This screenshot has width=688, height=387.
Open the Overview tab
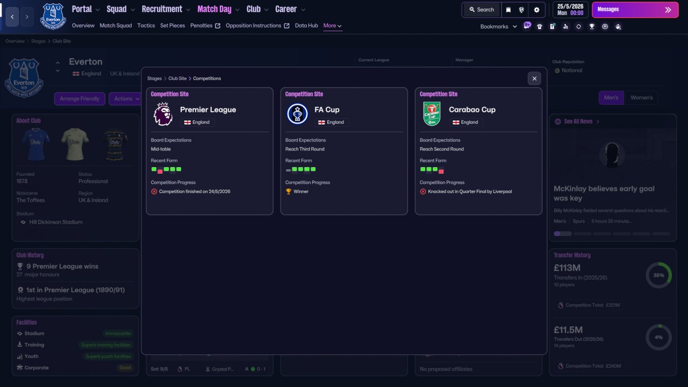pyautogui.click(x=83, y=26)
